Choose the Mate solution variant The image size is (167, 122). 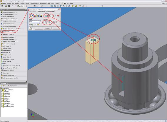point(47,22)
